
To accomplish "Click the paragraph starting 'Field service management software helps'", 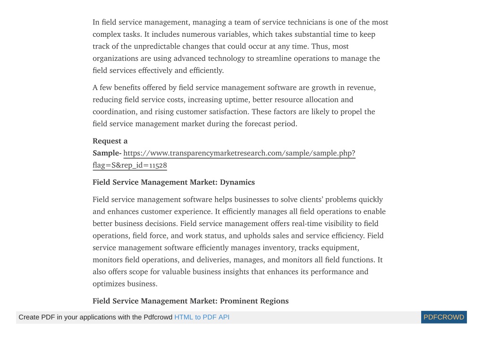I will tap(239, 242).
